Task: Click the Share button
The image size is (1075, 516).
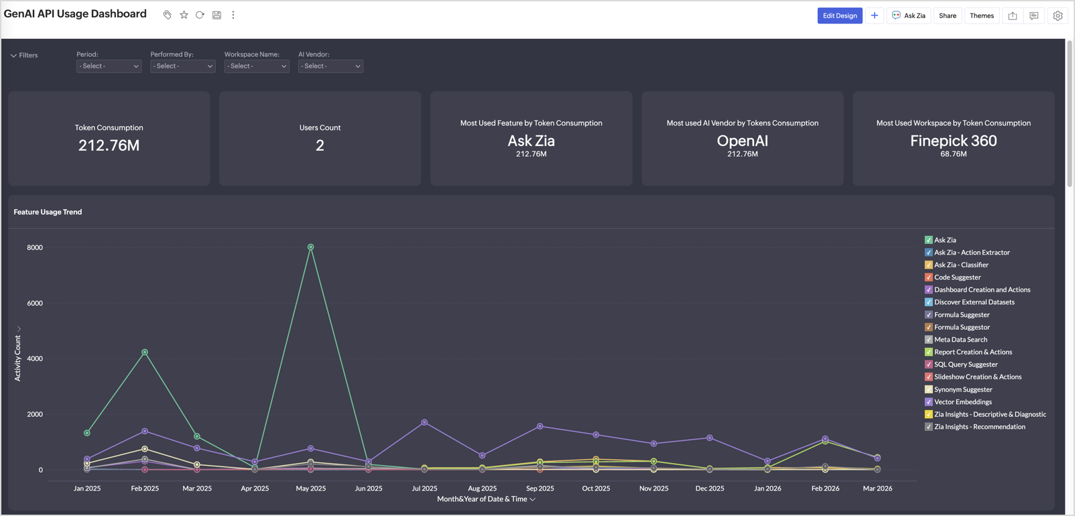Action: click(947, 15)
